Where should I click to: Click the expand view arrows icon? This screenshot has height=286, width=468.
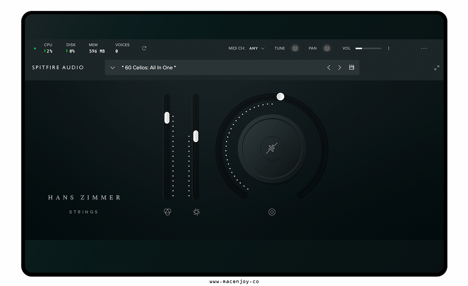(437, 68)
